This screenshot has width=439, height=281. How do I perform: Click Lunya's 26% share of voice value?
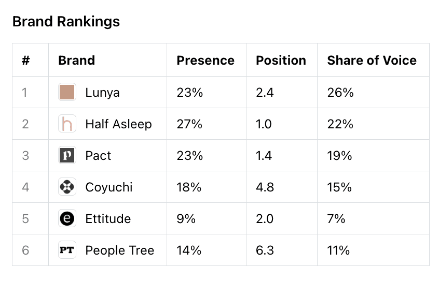(340, 93)
